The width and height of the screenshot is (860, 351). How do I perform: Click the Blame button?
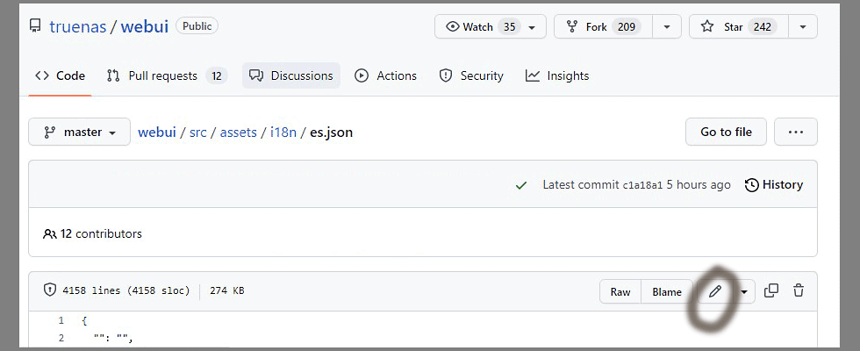pos(667,292)
